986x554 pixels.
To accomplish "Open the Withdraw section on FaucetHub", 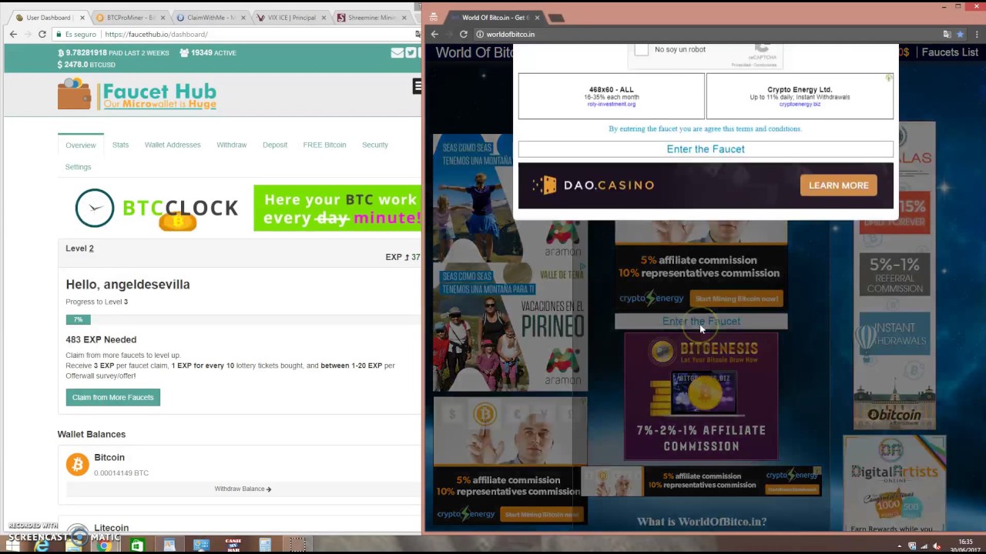I will tap(231, 145).
